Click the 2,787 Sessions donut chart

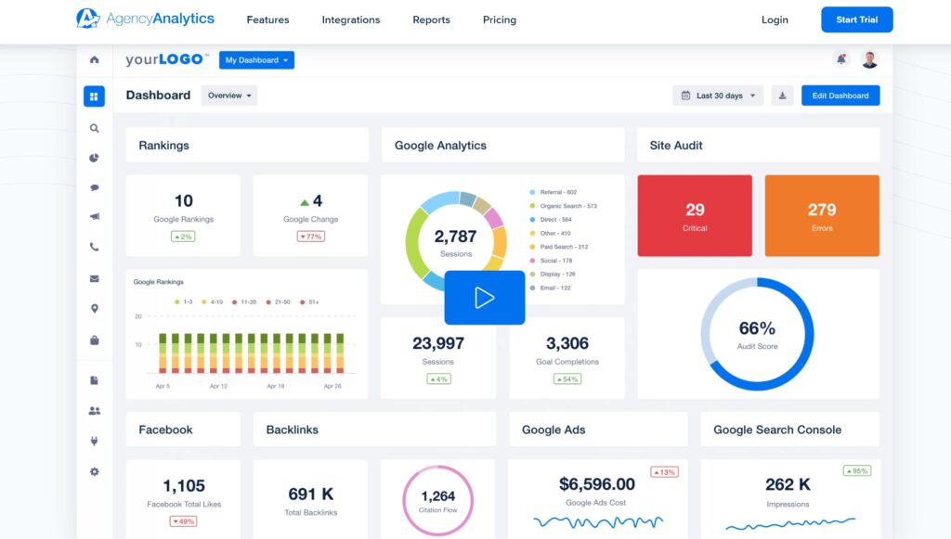pyautogui.click(x=455, y=242)
